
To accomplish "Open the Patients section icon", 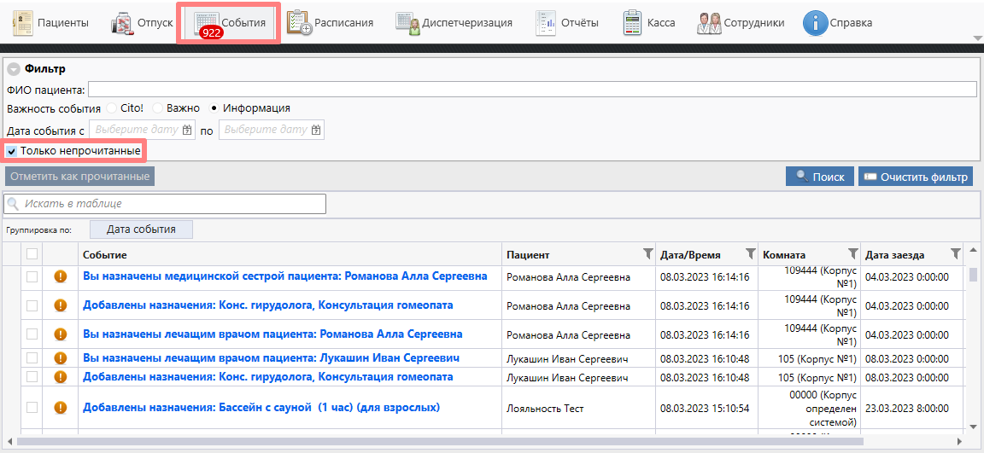I will pos(23,23).
